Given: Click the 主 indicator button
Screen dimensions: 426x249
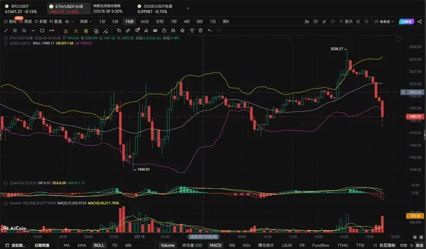Looking at the screenshot, I should point(66,31).
